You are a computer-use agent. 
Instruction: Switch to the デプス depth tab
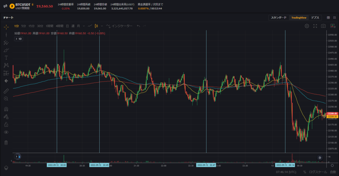(315, 18)
